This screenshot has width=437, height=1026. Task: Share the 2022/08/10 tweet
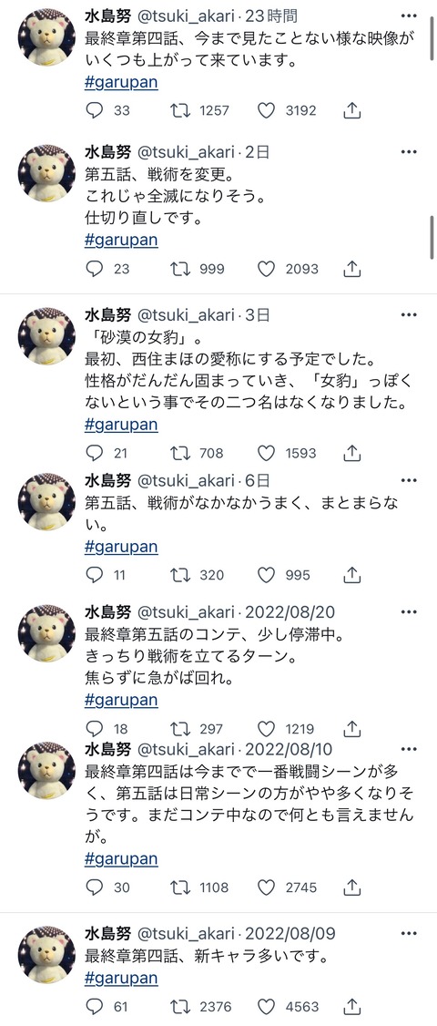coord(352,887)
